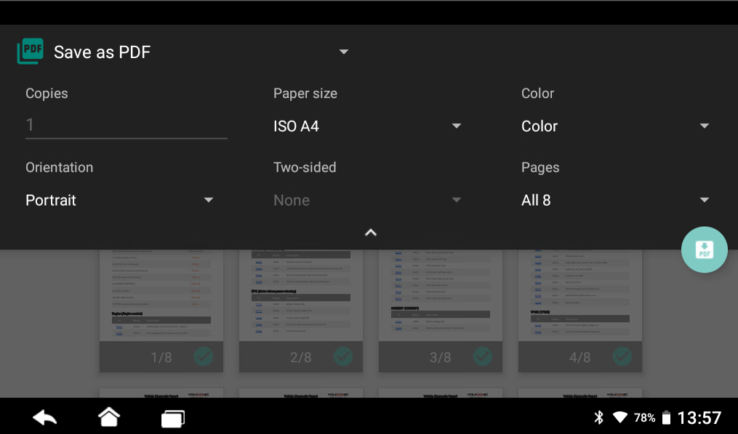Image resolution: width=738 pixels, height=434 pixels.
Task: Tap the Orientation label
Action: pos(60,167)
